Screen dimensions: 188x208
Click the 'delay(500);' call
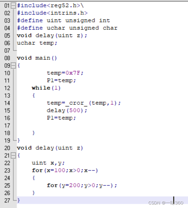[x=67, y=111]
